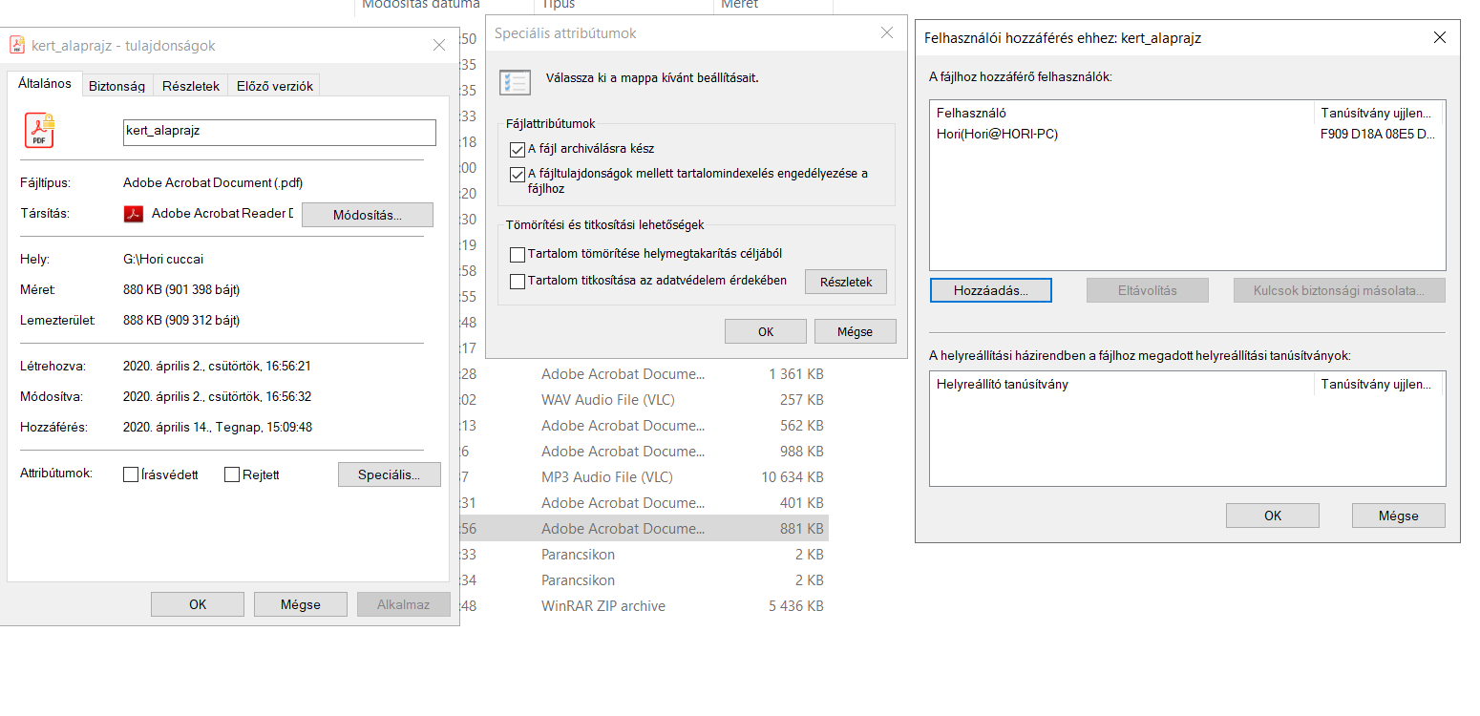Viewport: 1480px width, 716px height.
Task: Switch to the Általános tab
Action: 45,84
